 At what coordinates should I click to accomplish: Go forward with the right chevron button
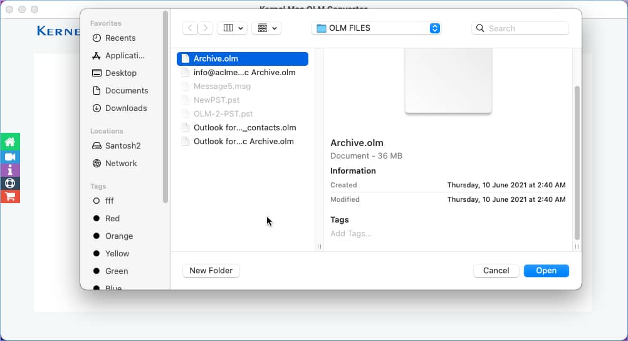pyautogui.click(x=205, y=28)
